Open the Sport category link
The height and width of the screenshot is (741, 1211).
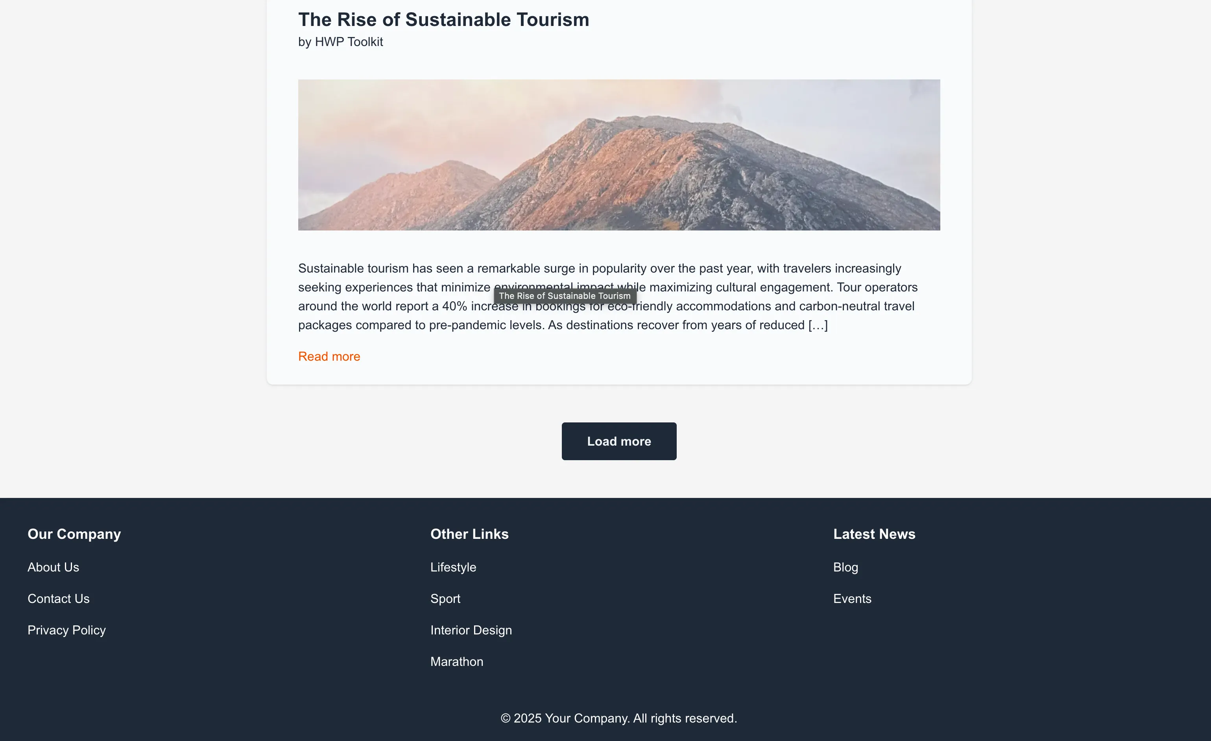click(x=445, y=599)
